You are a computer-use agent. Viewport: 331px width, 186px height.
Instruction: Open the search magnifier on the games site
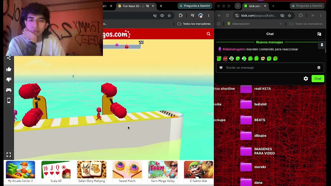click(208, 34)
